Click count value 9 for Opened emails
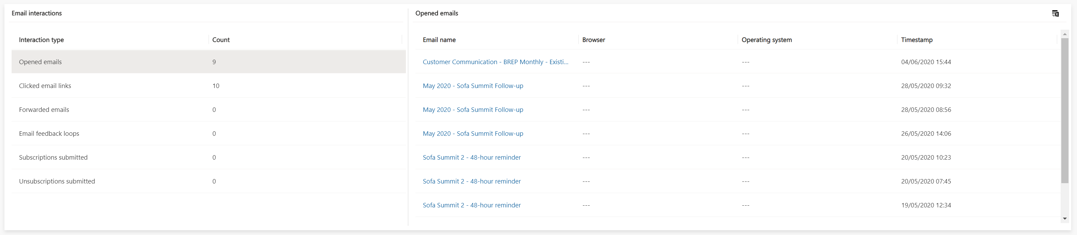This screenshot has height=235, width=1077. coord(214,62)
